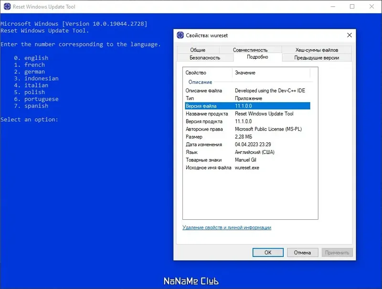Select the Версия продукта row
Viewport: 382px width, 289px height.
tap(247, 121)
